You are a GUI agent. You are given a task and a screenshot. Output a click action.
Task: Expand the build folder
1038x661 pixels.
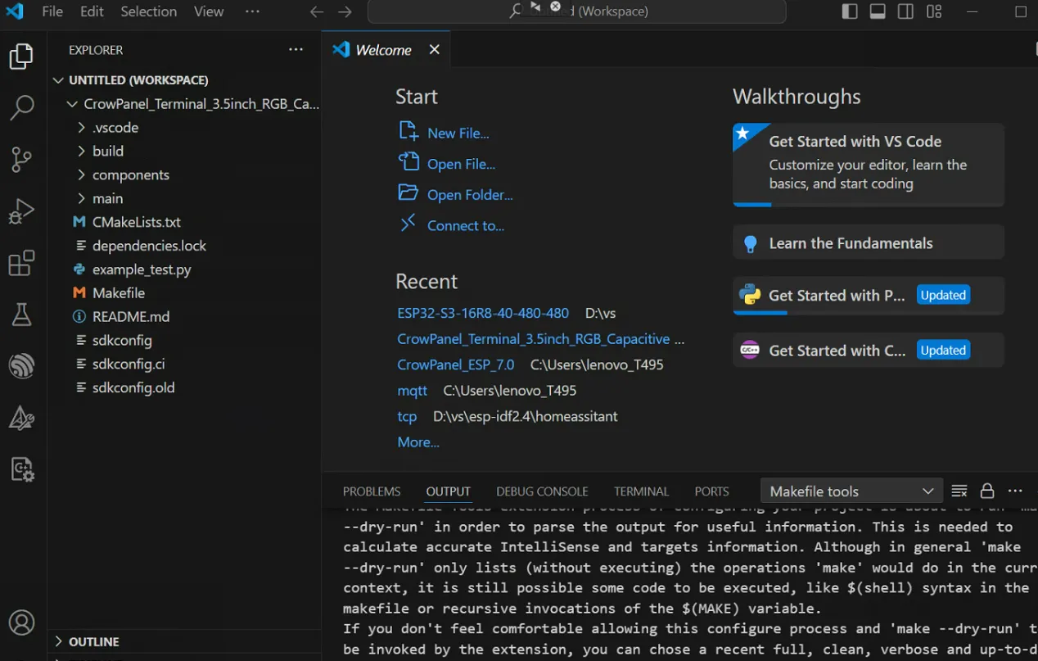108,151
